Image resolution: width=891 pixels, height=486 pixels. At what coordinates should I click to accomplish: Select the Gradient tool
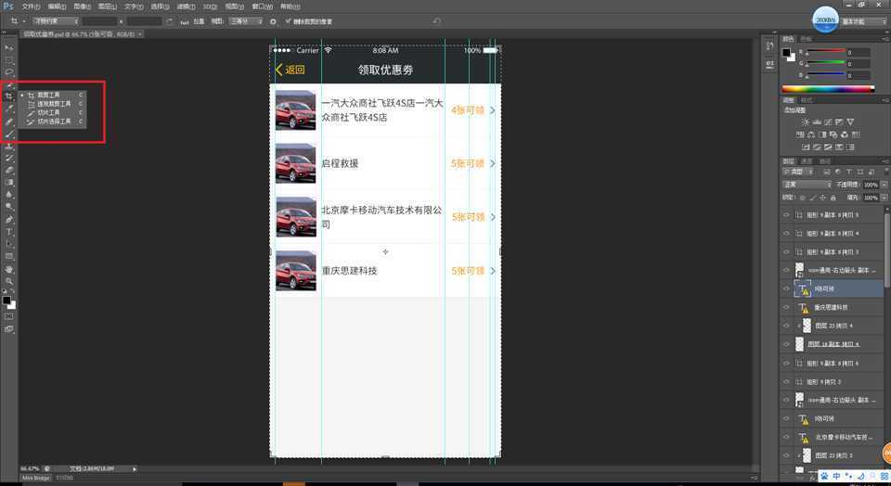click(x=8, y=182)
